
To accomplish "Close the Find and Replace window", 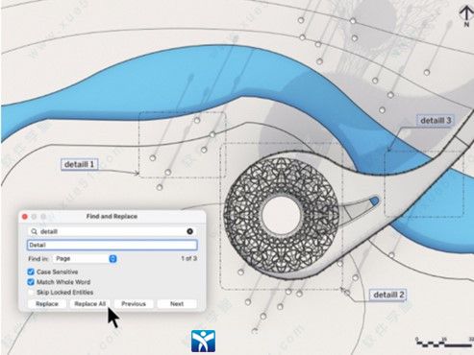I will coord(25,217).
